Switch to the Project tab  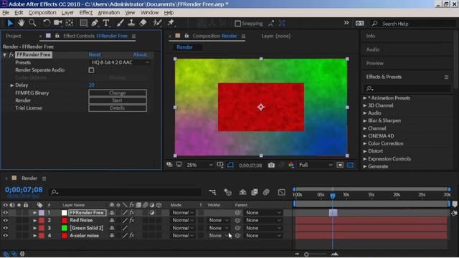[x=14, y=36]
